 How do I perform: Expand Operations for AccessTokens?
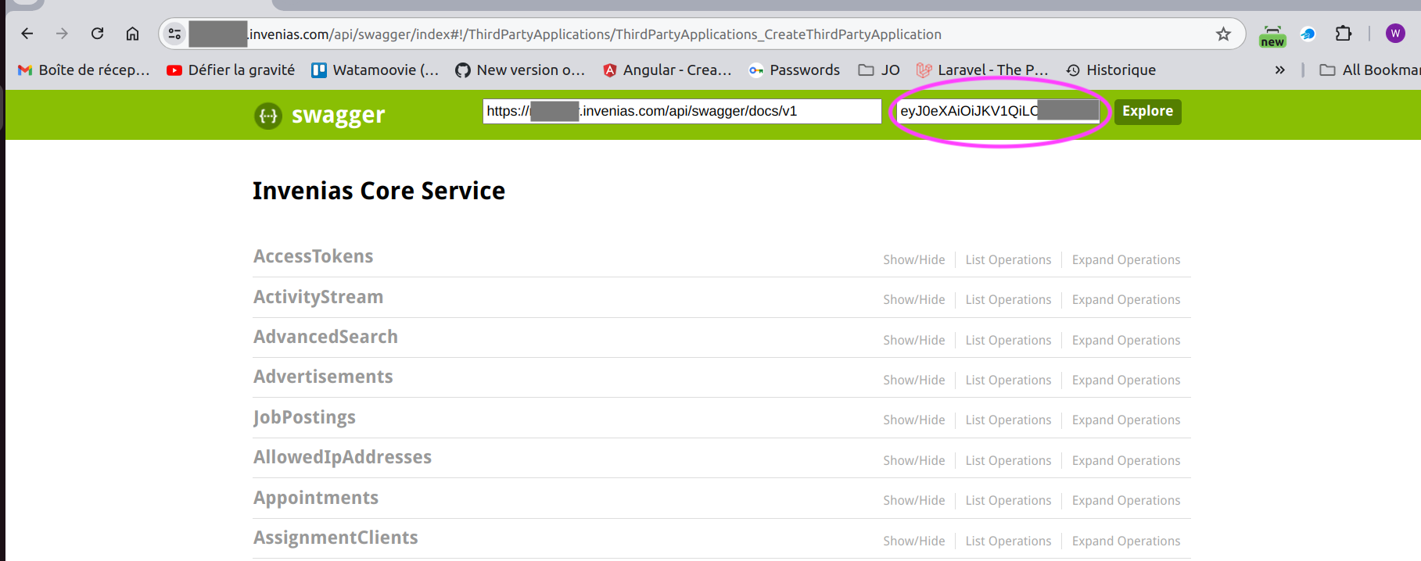coord(1126,259)
